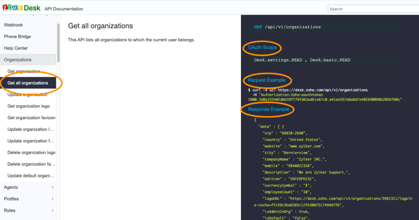Open Get organization favicon item
The width and height of the screenshot is (419, 220).
31,118
